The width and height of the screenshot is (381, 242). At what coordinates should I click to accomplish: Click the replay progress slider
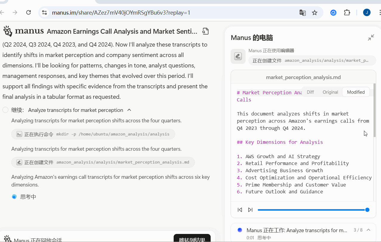(x=313, y=210)
